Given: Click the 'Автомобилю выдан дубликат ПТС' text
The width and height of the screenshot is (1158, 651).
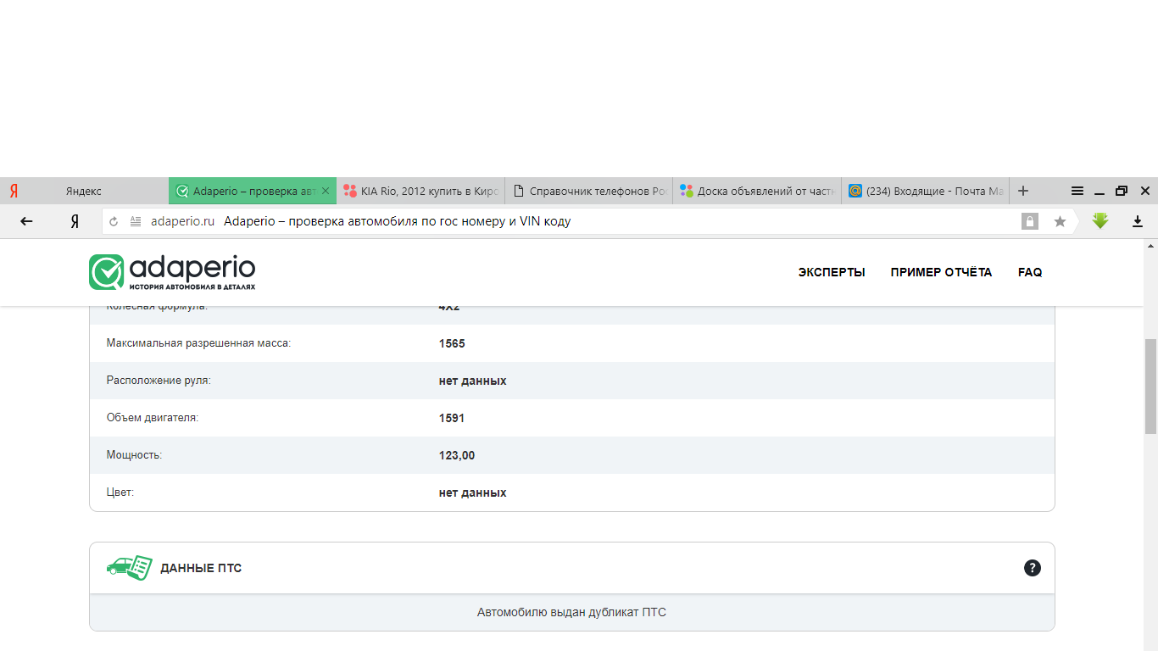Looking at the screenshot, I should 571,612.
